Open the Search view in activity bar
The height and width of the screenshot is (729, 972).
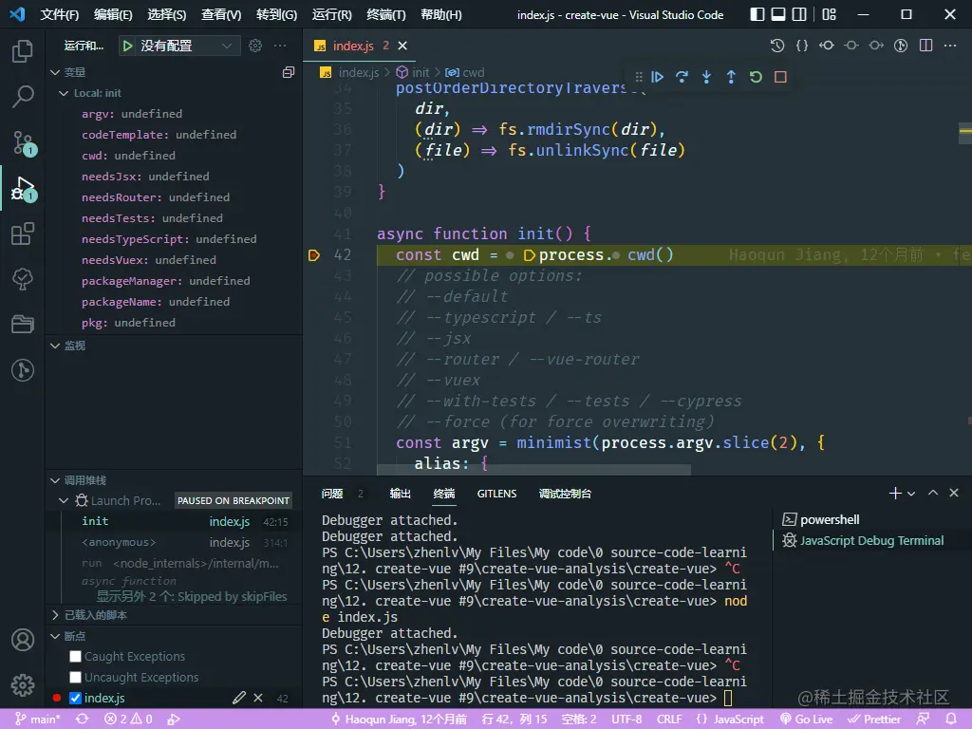tap(23, 96)
